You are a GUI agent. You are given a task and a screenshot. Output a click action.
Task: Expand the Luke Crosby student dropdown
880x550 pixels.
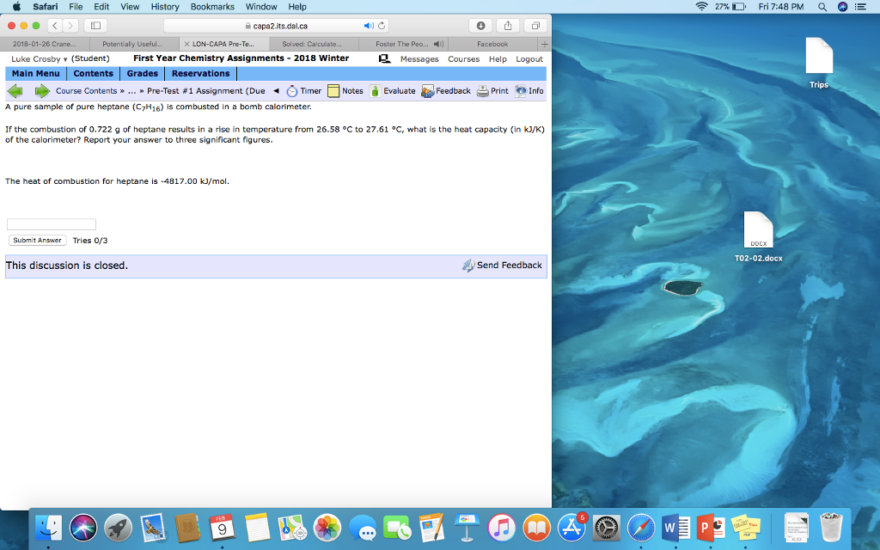point(39,58)
